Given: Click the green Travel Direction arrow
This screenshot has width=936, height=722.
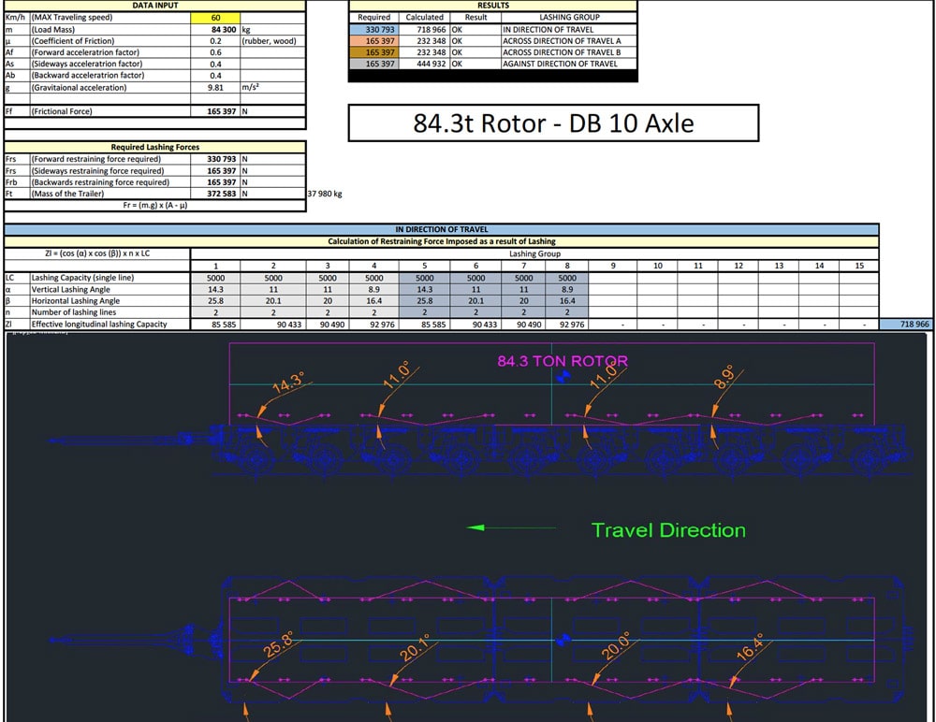Looking at the screenshot, I should (x=511, y=527).
